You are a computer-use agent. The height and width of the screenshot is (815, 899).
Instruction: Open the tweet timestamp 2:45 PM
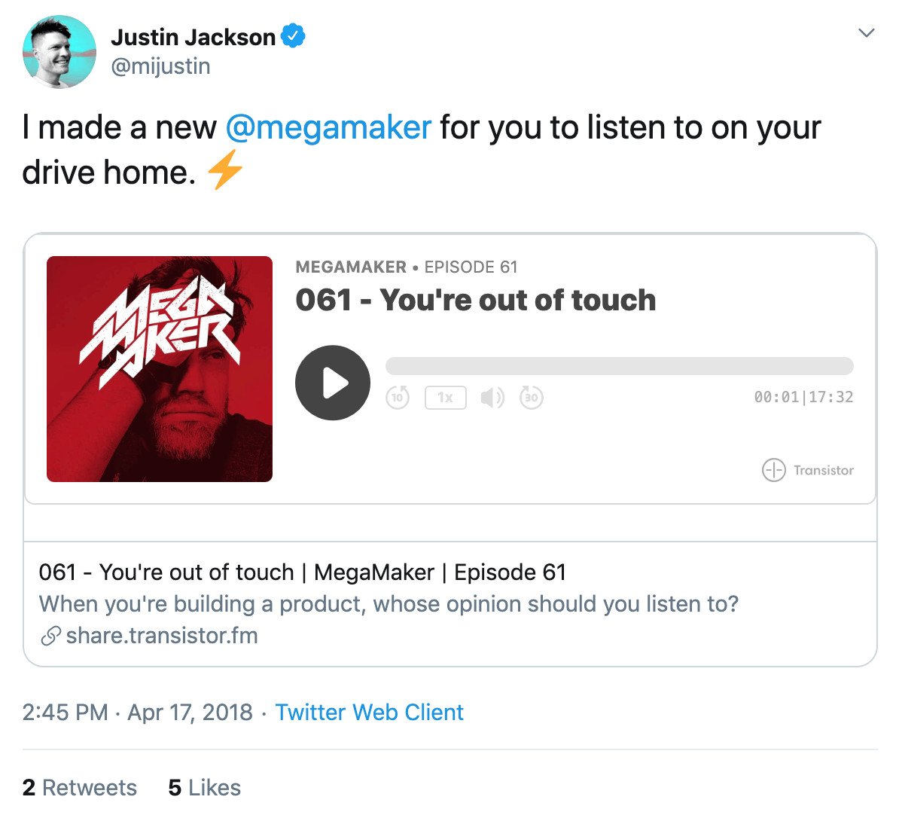pos(65,713)
